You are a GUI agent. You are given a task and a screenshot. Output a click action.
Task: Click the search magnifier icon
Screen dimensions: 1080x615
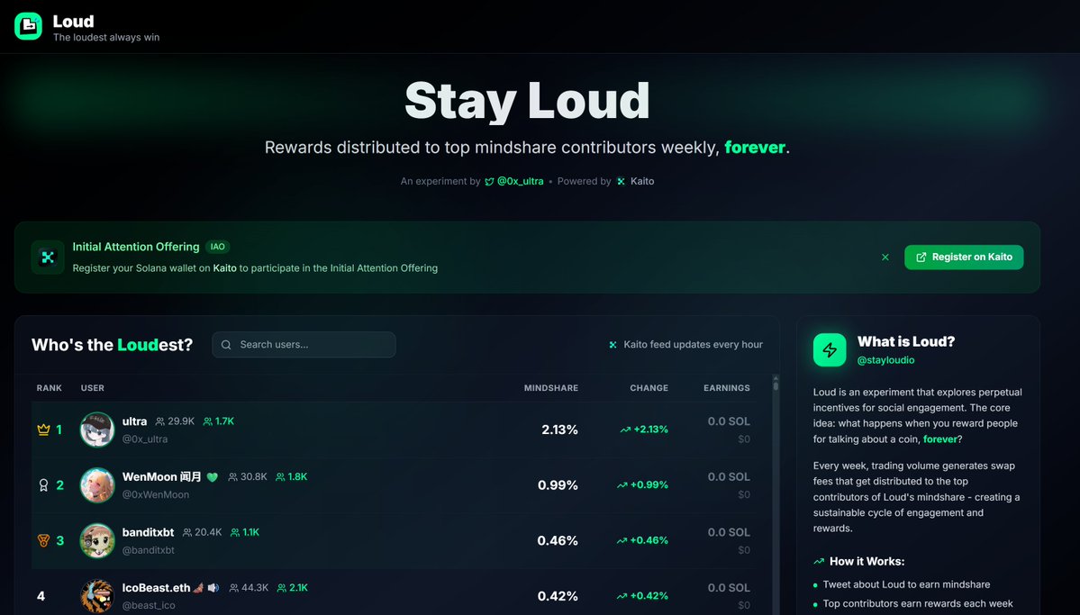pos(226,344)
